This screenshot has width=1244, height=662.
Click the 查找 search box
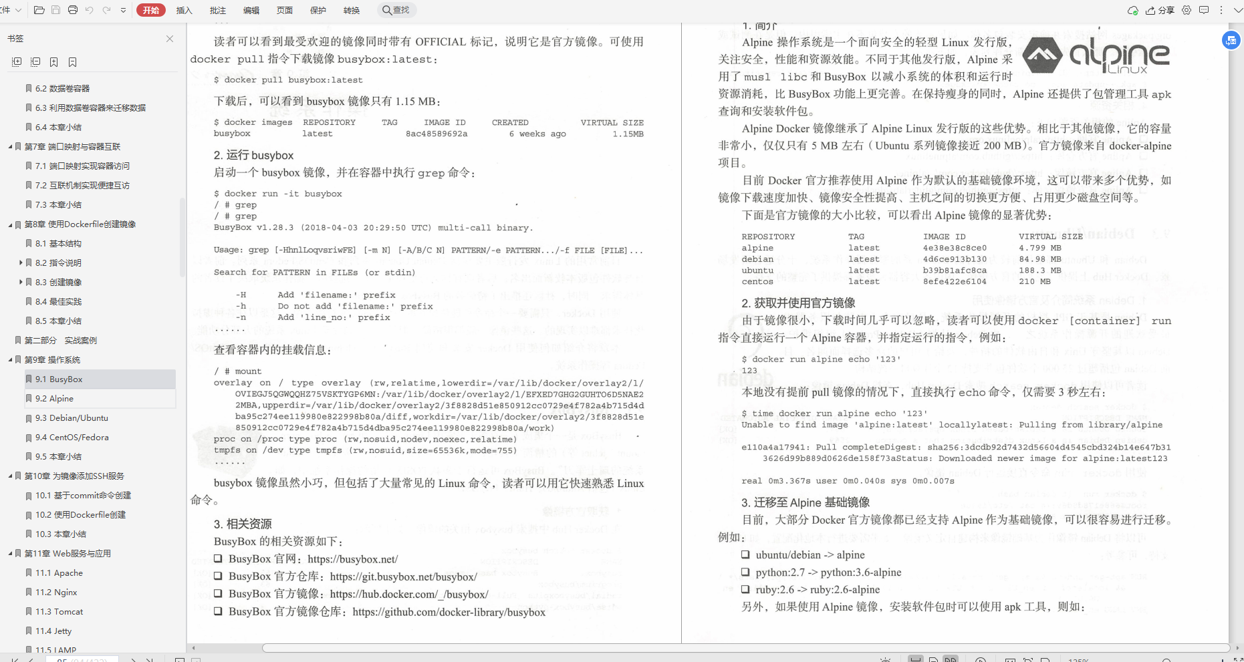coord(396,10)
